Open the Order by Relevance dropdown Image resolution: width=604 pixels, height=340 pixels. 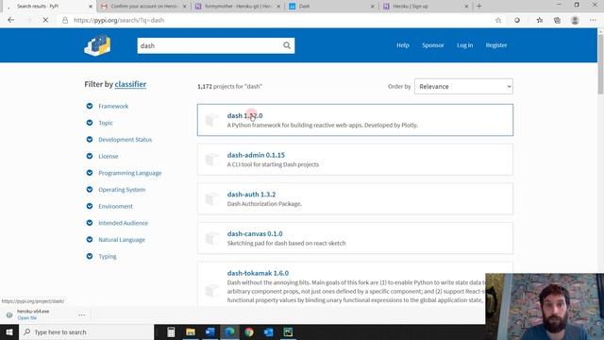pos(463,86)
